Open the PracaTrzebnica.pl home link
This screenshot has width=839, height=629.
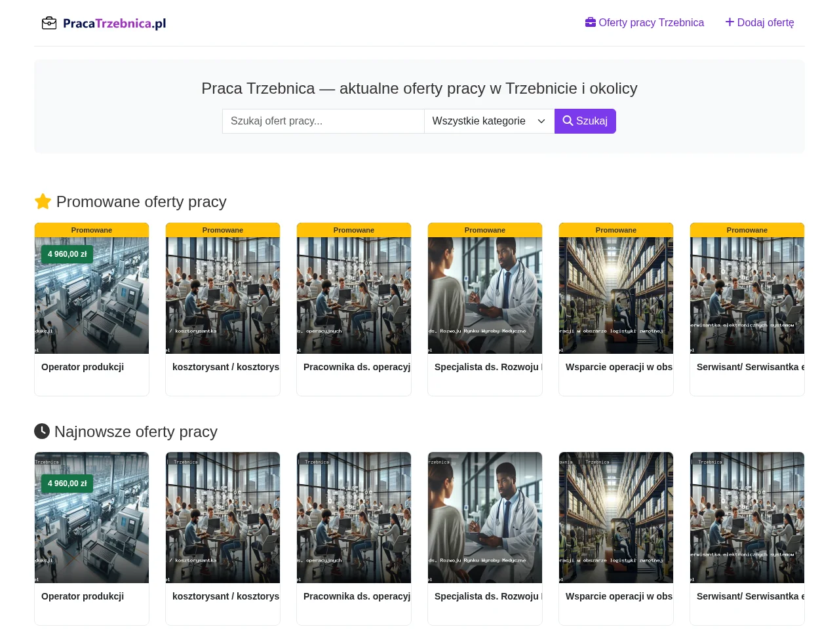coord(104,24)
